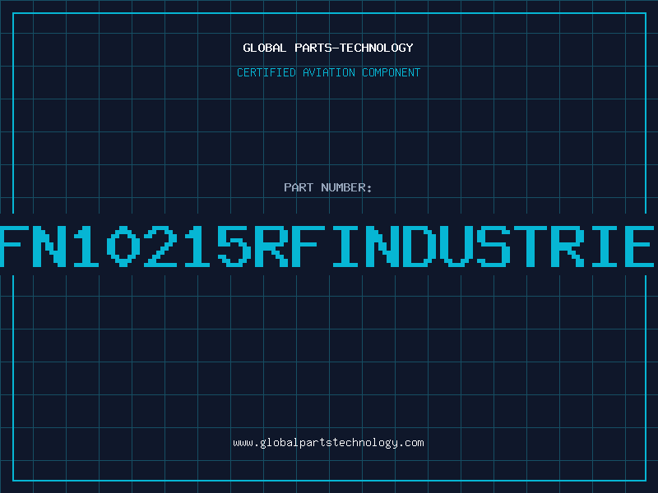The image size is (658, 493).
Task: Click the GLOBAL PARTS-TECHNOLOGY header title
Action: 328,48
